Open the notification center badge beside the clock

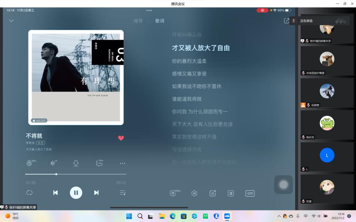349,216
